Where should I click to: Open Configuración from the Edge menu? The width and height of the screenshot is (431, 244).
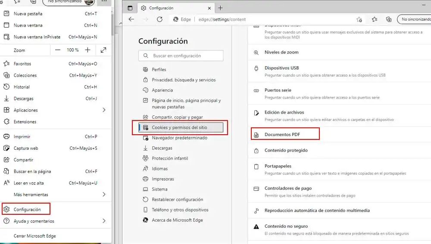(x=26, y=209)
